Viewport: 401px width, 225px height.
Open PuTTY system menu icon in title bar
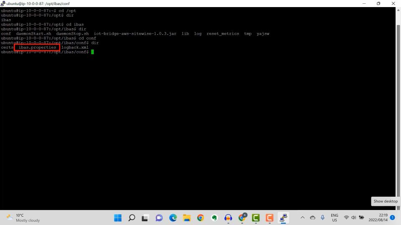point(3,3)
